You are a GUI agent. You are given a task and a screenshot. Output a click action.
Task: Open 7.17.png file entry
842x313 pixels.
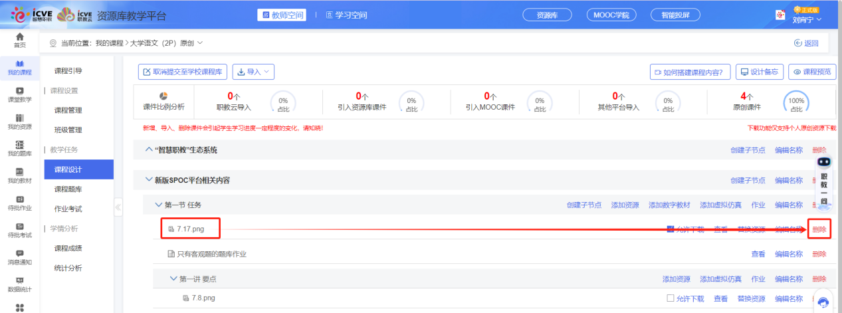(x=191, y=229)
